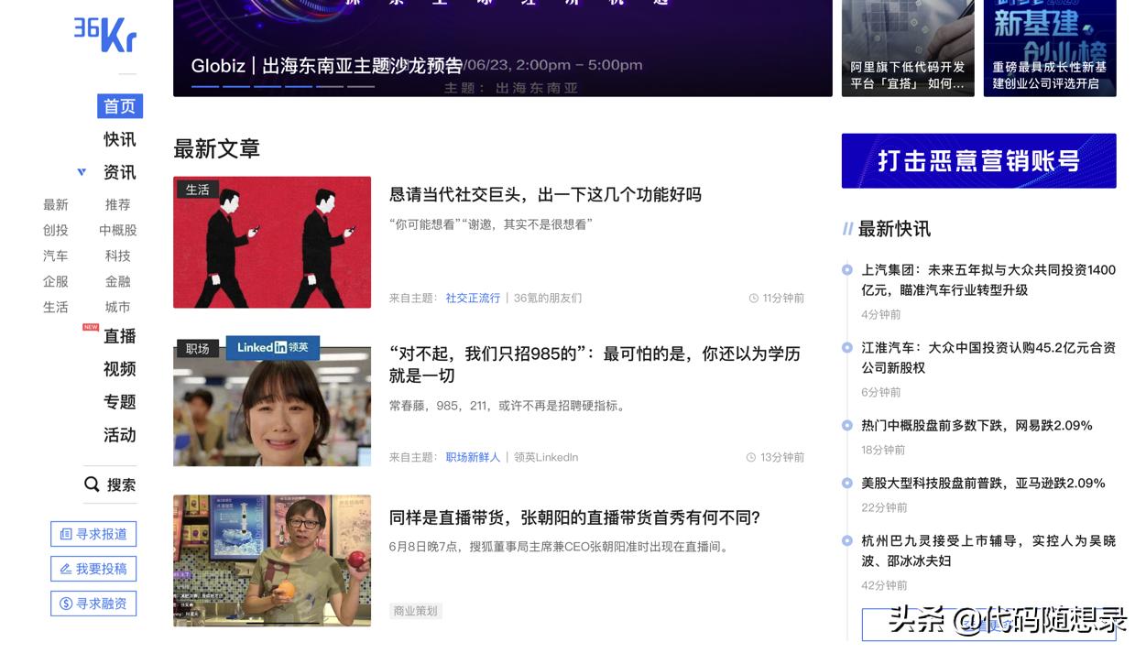Select the 首页 menu item
Screen dimensions: 1146x653
(x=119, y=105)
